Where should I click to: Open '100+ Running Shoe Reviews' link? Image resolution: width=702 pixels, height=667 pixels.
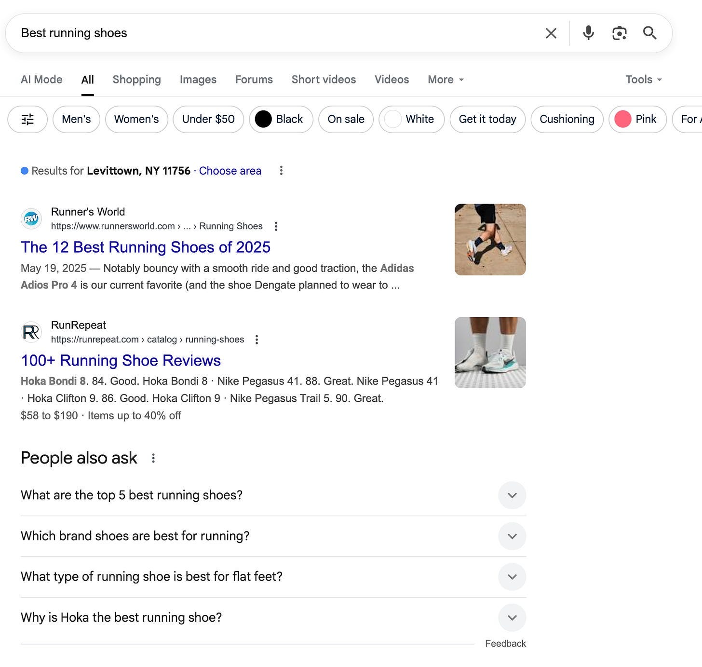[x=121, y=360]
